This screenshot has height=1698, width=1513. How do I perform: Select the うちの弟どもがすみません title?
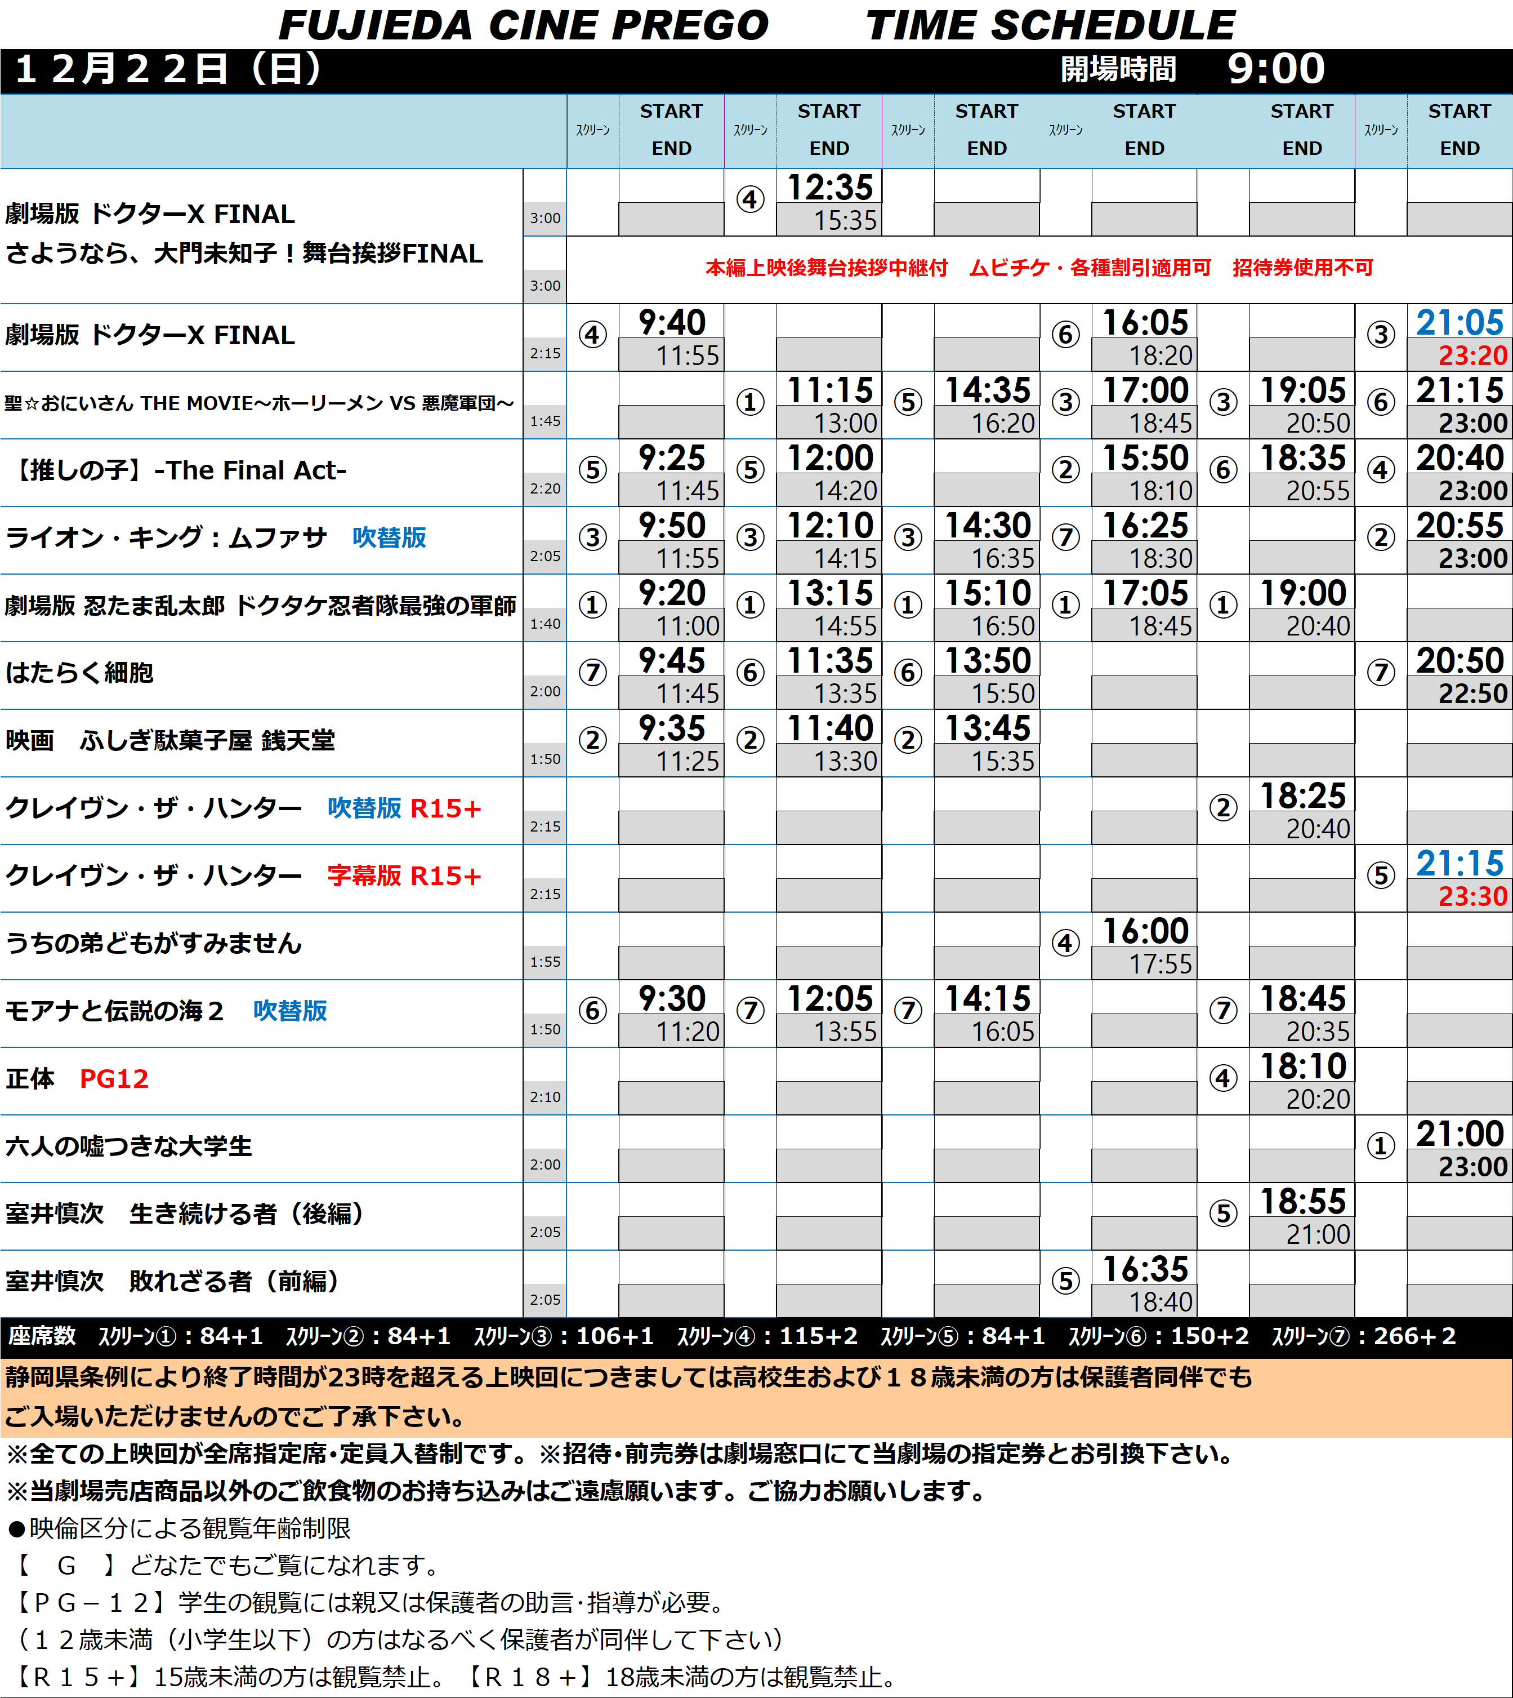[154, 943]
